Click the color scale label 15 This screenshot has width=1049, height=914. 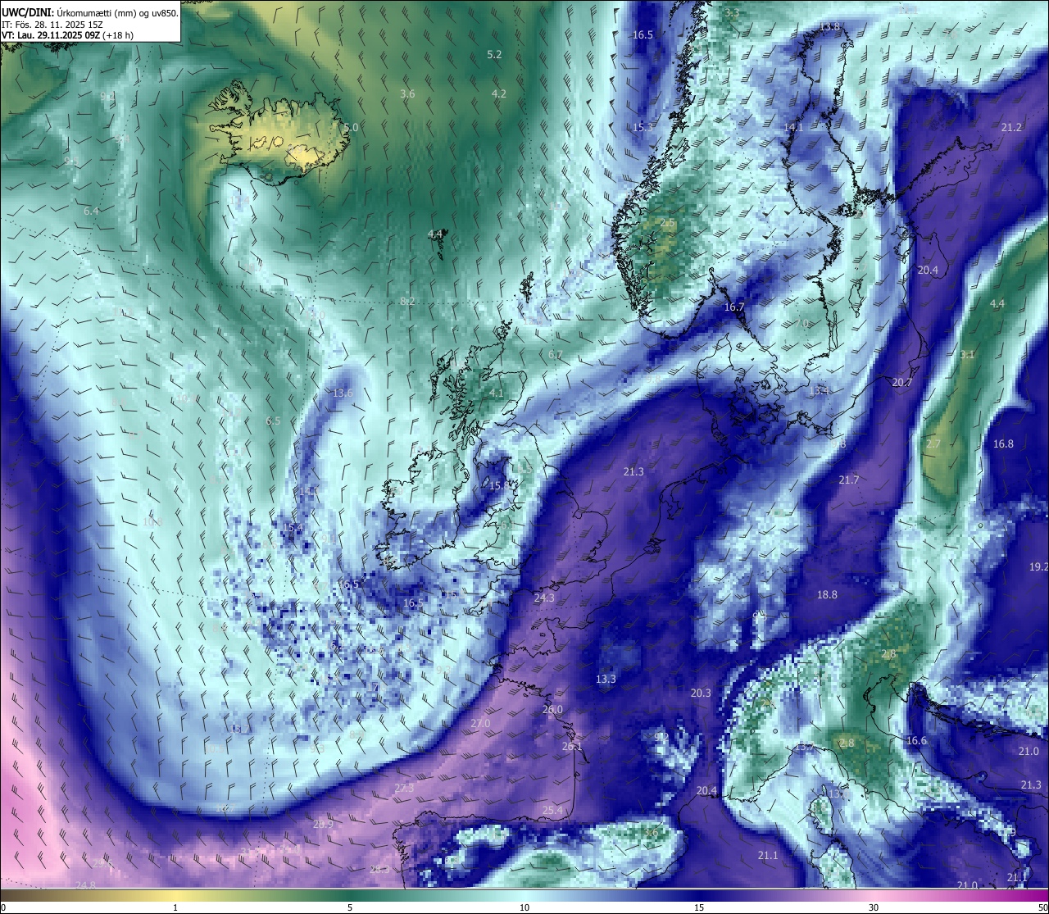click(699, 907)
